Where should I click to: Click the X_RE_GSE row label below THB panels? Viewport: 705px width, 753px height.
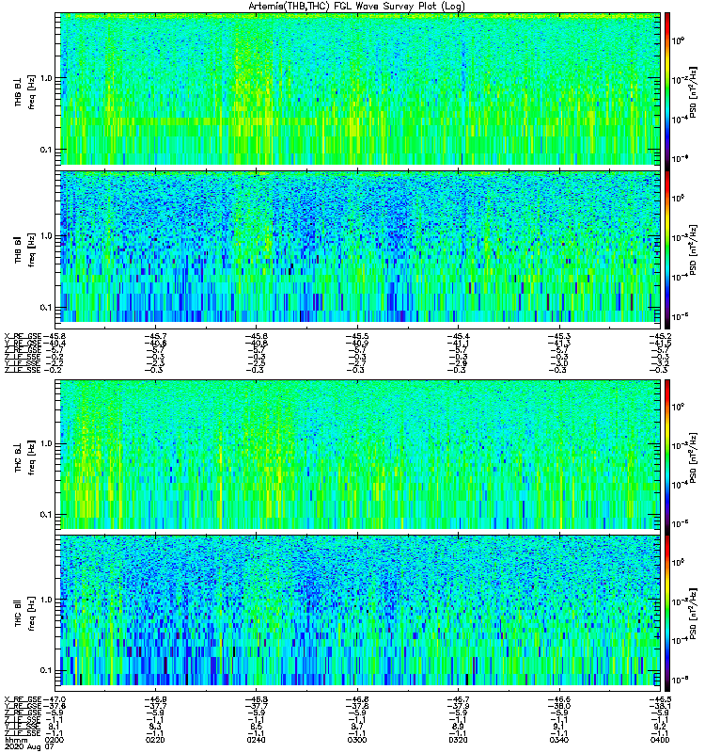(23, 336)
